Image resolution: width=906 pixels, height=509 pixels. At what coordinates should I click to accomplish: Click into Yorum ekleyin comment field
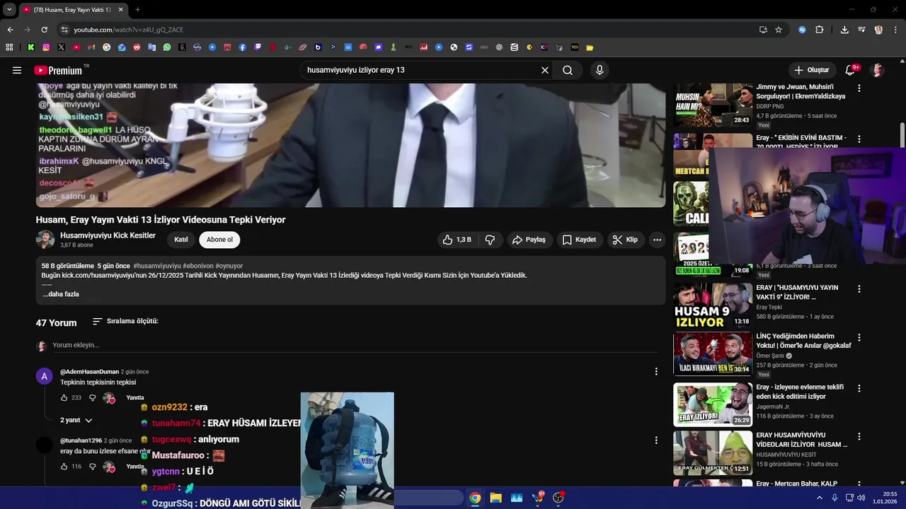pos(354,345)
